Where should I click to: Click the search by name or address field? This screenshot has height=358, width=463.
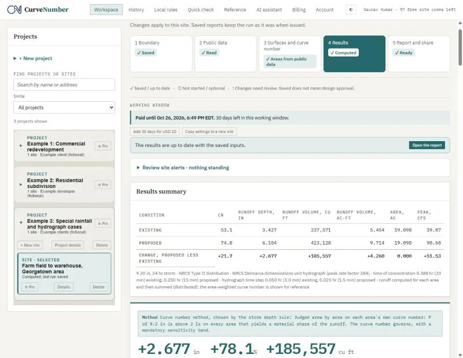[x=64, y=84]
